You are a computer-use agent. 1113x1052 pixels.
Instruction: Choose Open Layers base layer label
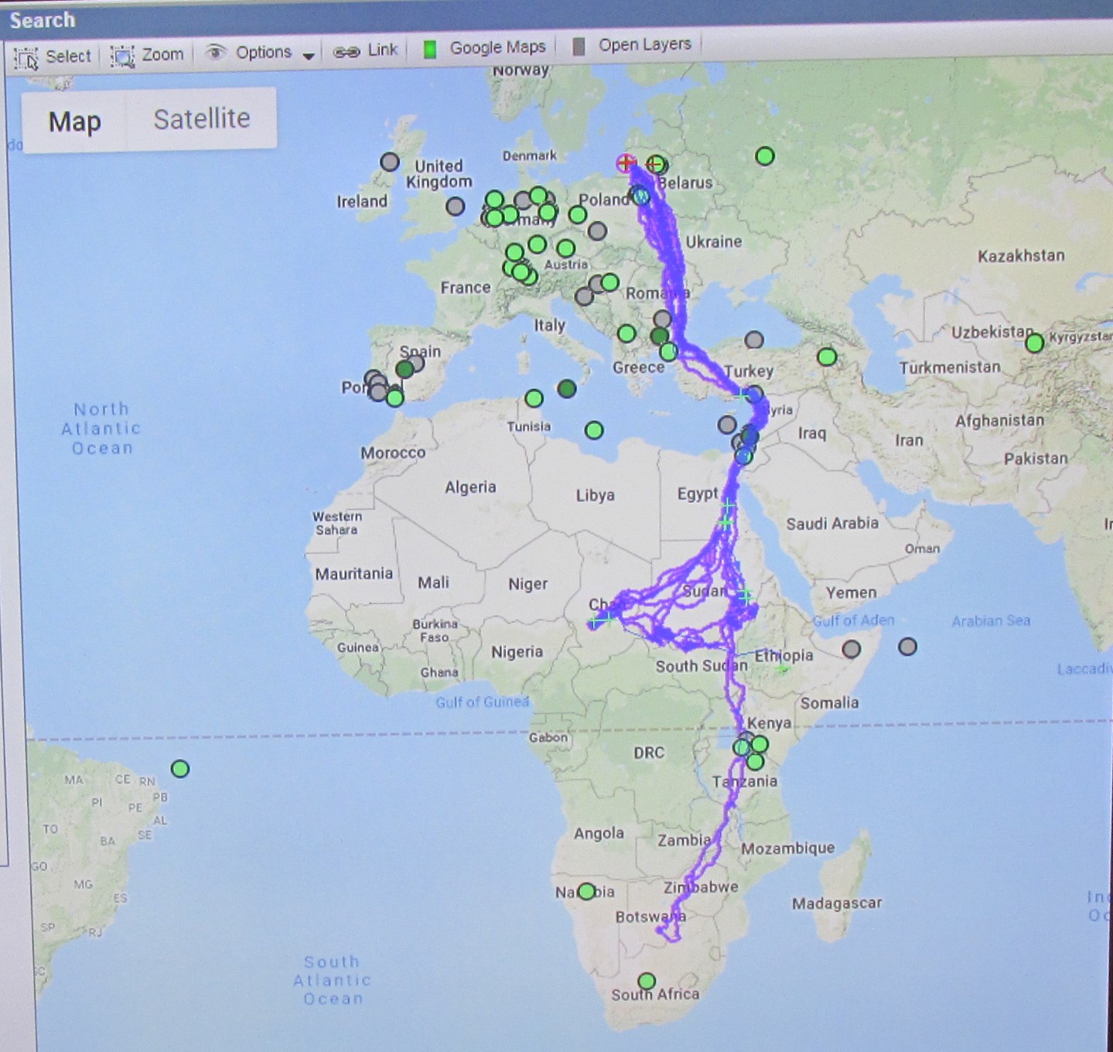(x=644, y=44)
